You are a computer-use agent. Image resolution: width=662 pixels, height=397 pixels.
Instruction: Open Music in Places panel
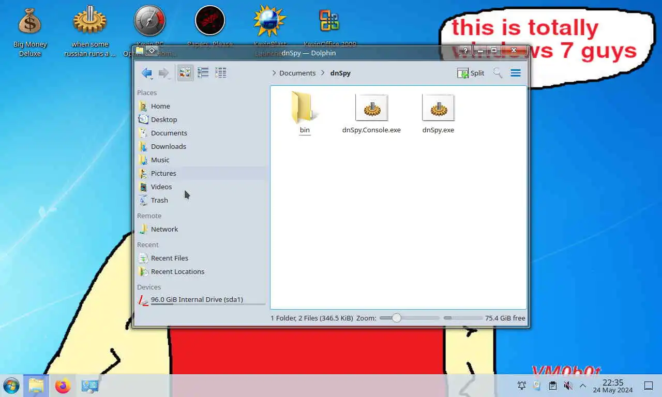(201, 160)
